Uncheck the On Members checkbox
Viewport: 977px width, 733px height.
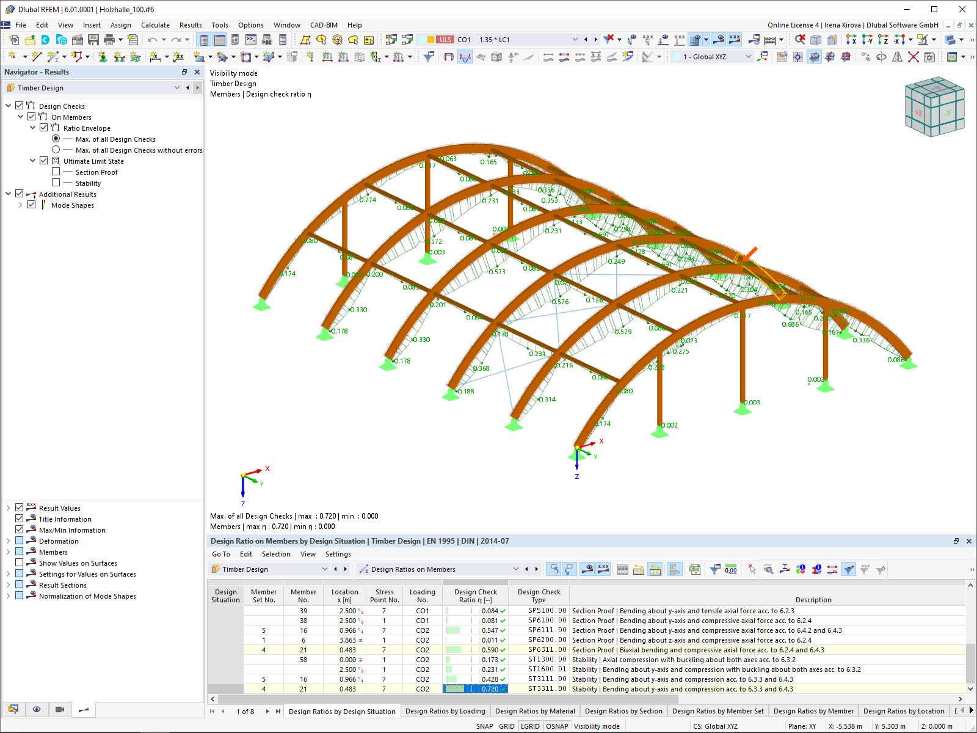(32, 117)
